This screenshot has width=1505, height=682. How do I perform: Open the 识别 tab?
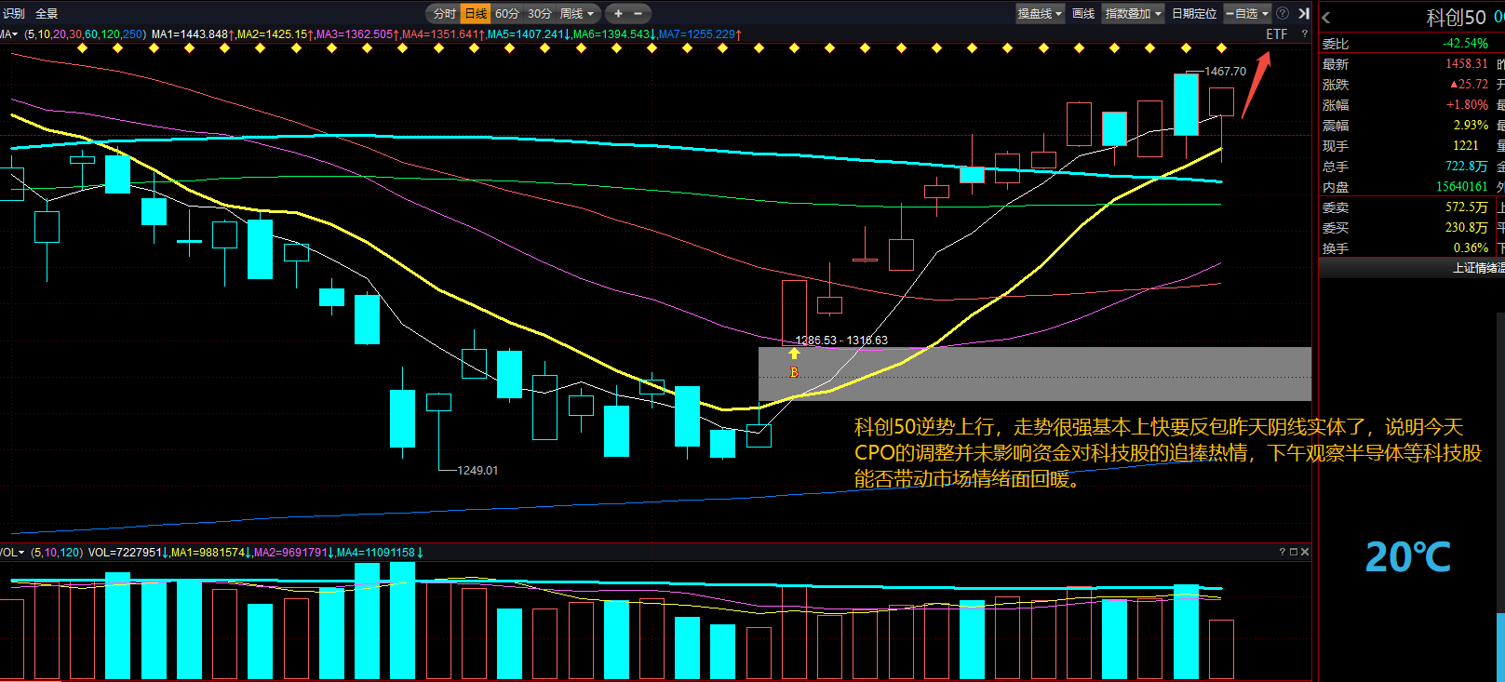(14, 14)
